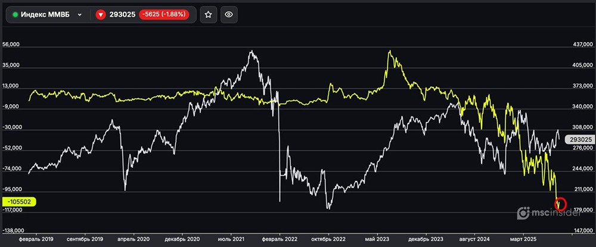The image size is (596, 247).
Task: Click the red -5625 (-1.88%) change badge
Action: (164, 15)
